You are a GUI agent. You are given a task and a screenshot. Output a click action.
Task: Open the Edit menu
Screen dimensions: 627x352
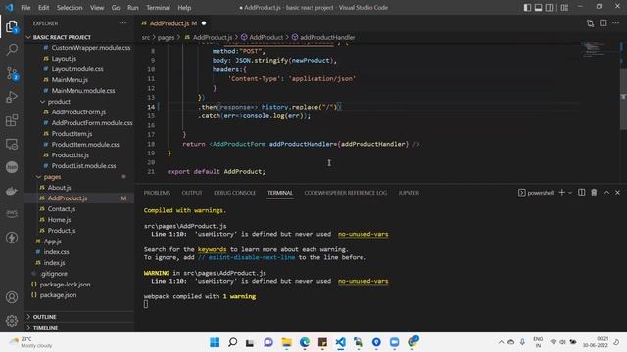pyautogui.click(x=43, y=7)
